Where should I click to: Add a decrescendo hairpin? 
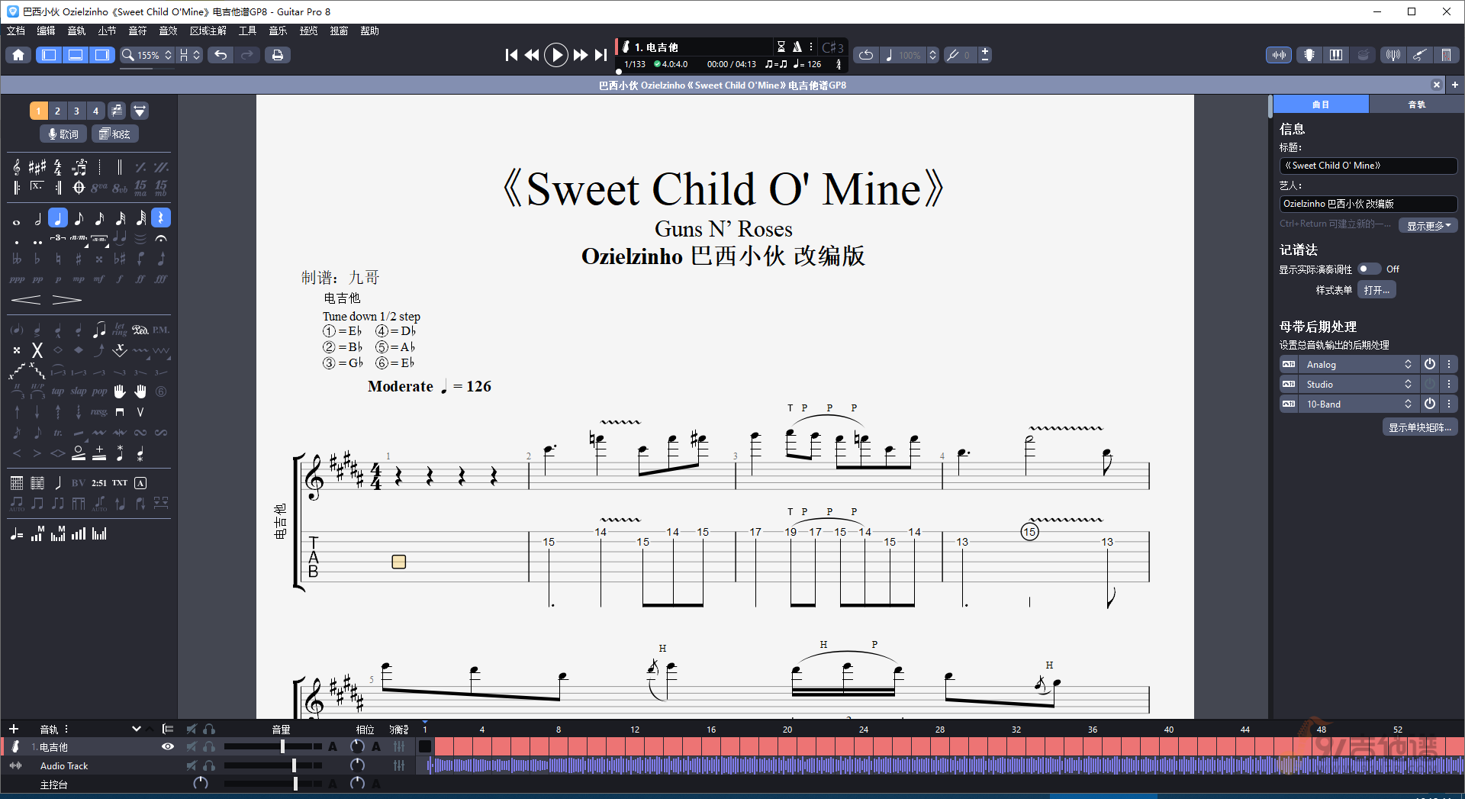67,300
